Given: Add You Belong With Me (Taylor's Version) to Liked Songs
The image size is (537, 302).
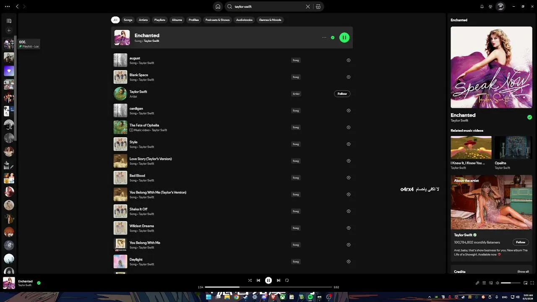Looking at the screenshot, I should (349, 195).
